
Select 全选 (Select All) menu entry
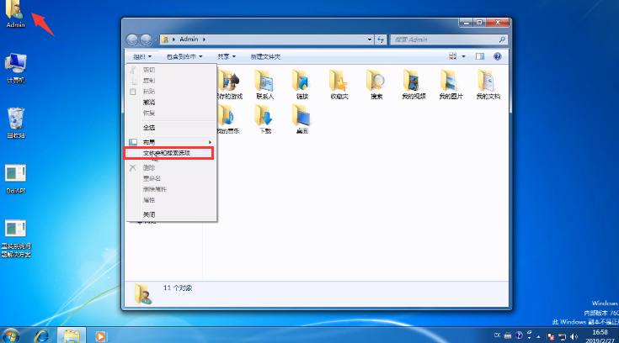(x=149, y=127)
